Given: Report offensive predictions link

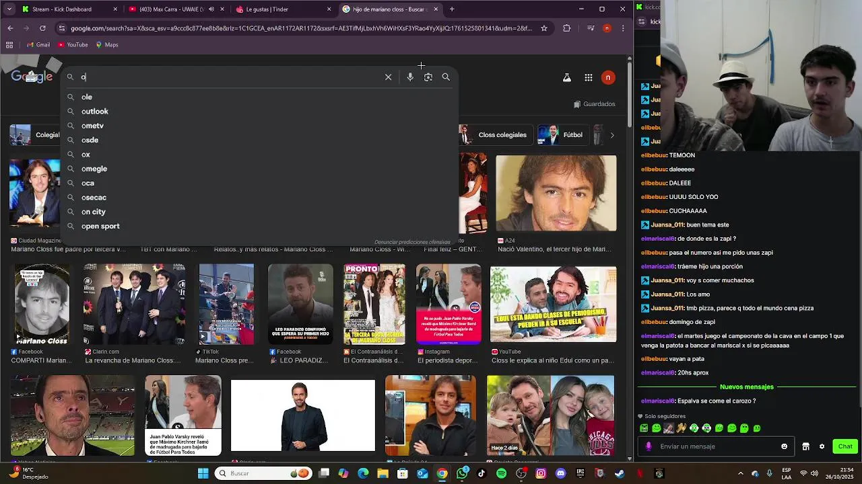Looking at the screenshot, I should (412, 242).
